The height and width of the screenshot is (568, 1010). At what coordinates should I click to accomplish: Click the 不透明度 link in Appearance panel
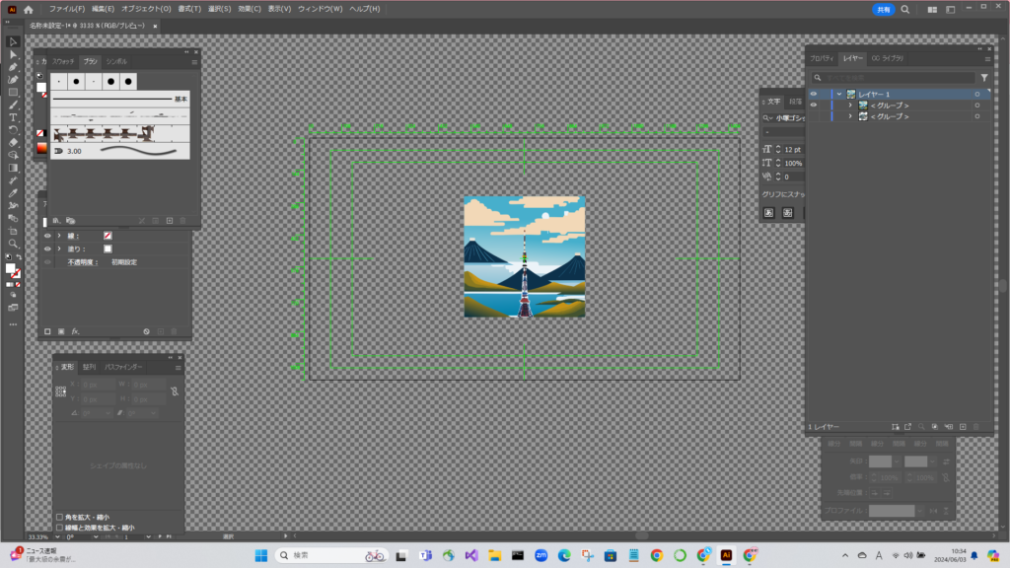tap(82, 263)
